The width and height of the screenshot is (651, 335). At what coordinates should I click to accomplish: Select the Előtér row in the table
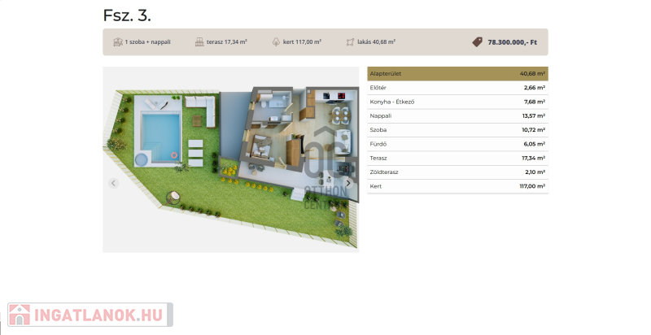click(457, 88)
